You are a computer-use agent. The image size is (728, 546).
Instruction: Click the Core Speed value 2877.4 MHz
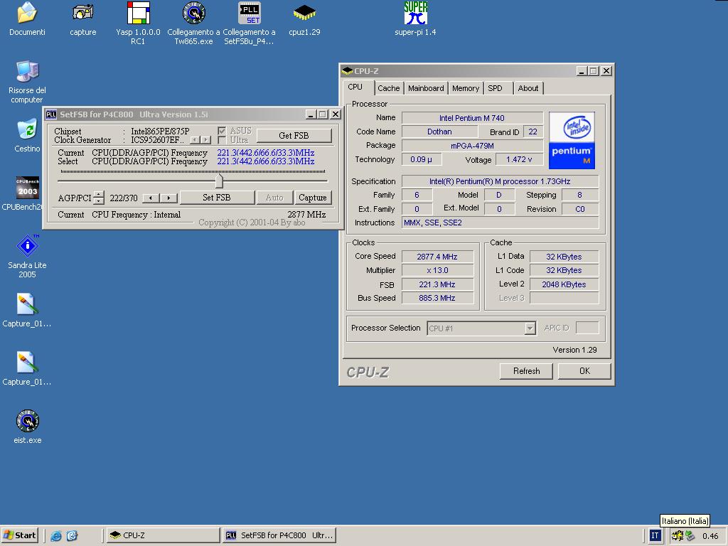click(x=437, y=257)
